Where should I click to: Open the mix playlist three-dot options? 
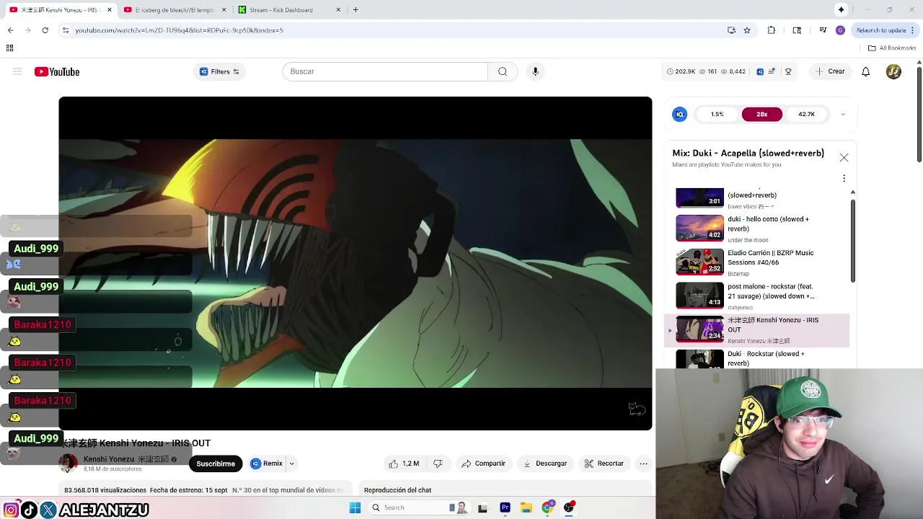(x=844, y=178)
